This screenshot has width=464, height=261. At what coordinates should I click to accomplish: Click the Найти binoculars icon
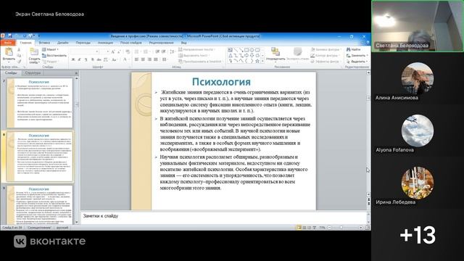click(348, 49)
